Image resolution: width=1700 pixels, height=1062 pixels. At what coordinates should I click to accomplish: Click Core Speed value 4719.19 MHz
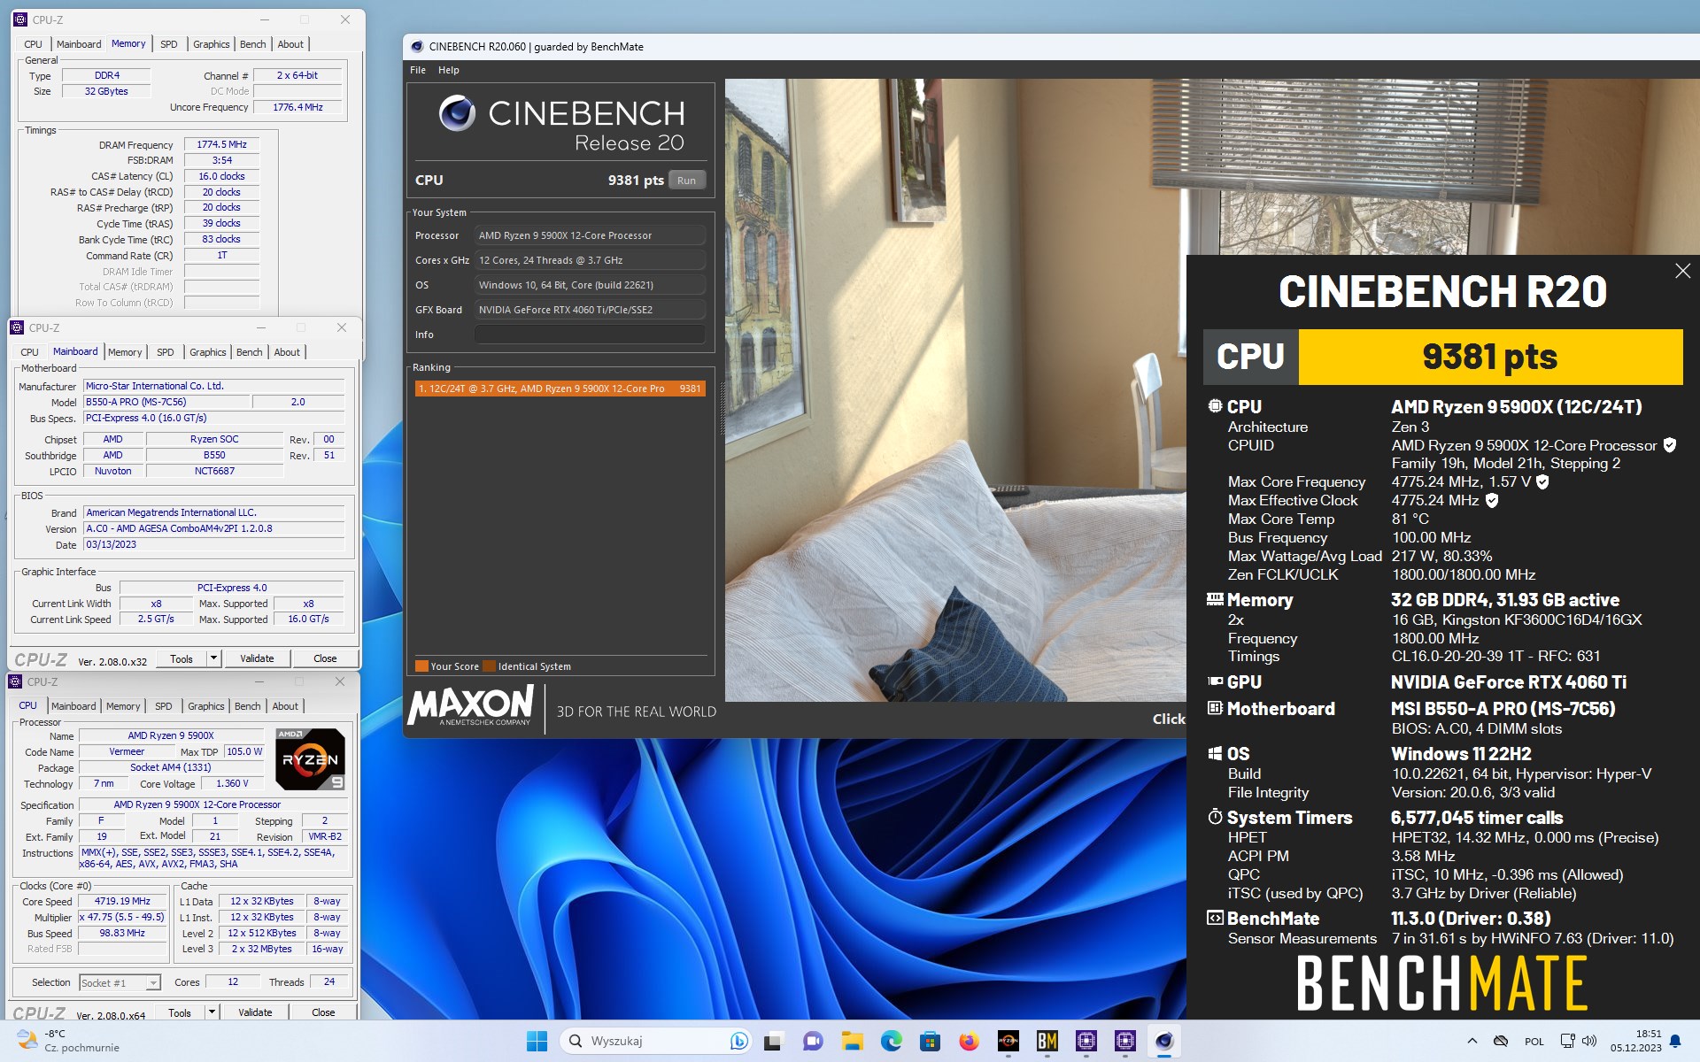[x=122, y=901]
